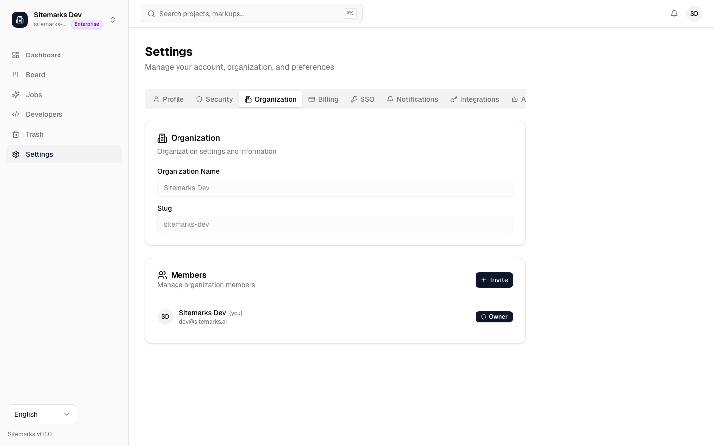Viewport: 714px width, 446px height.
Task: Open the Trash via its bin icon
Action: [15, 134]
